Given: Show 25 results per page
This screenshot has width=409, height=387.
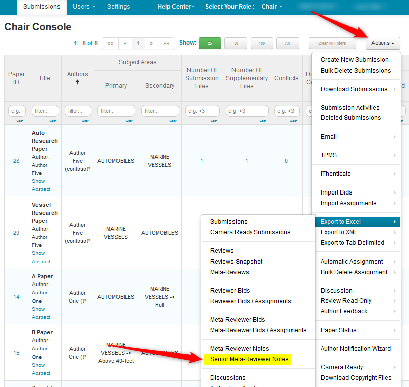Looking at the screenshot, I should click(x=210, y=43).
